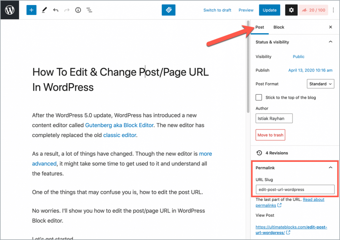Image resolution: width=340 pixels, height=240 pixels.
Task: Open the Author field Istiak Rayhan
Action: click(274, 119)
